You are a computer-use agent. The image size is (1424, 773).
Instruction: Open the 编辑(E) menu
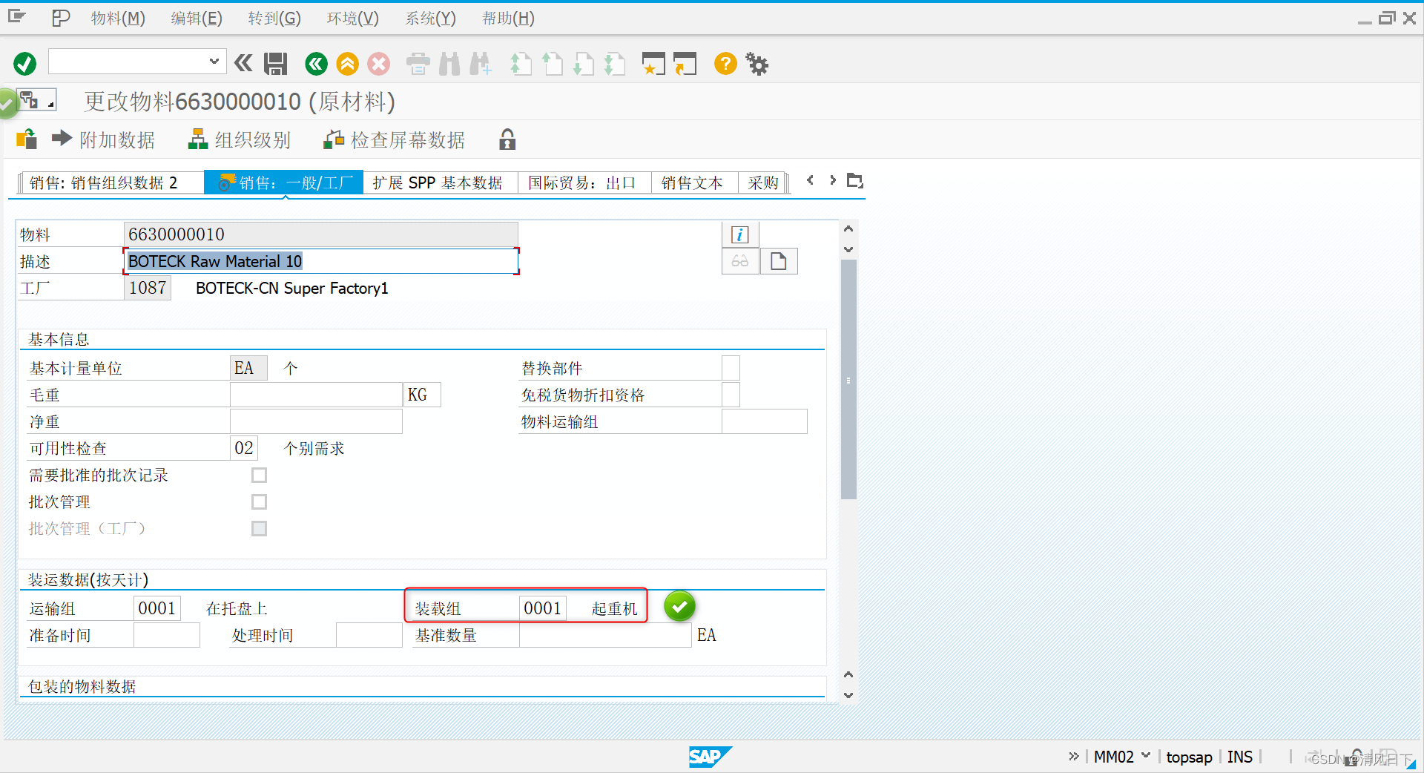click(197, 18)
